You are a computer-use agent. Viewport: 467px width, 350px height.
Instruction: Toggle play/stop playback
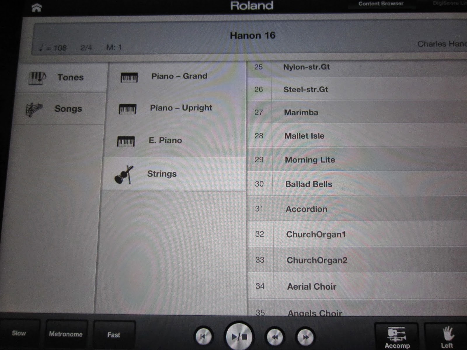(239, 337)
